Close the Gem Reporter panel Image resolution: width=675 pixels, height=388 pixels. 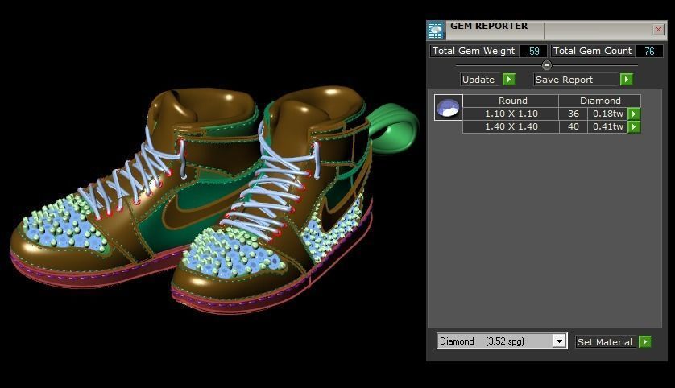pos(658,29)
